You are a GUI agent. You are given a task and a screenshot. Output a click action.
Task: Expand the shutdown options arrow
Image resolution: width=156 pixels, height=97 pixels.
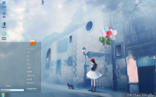coord(35,89)
